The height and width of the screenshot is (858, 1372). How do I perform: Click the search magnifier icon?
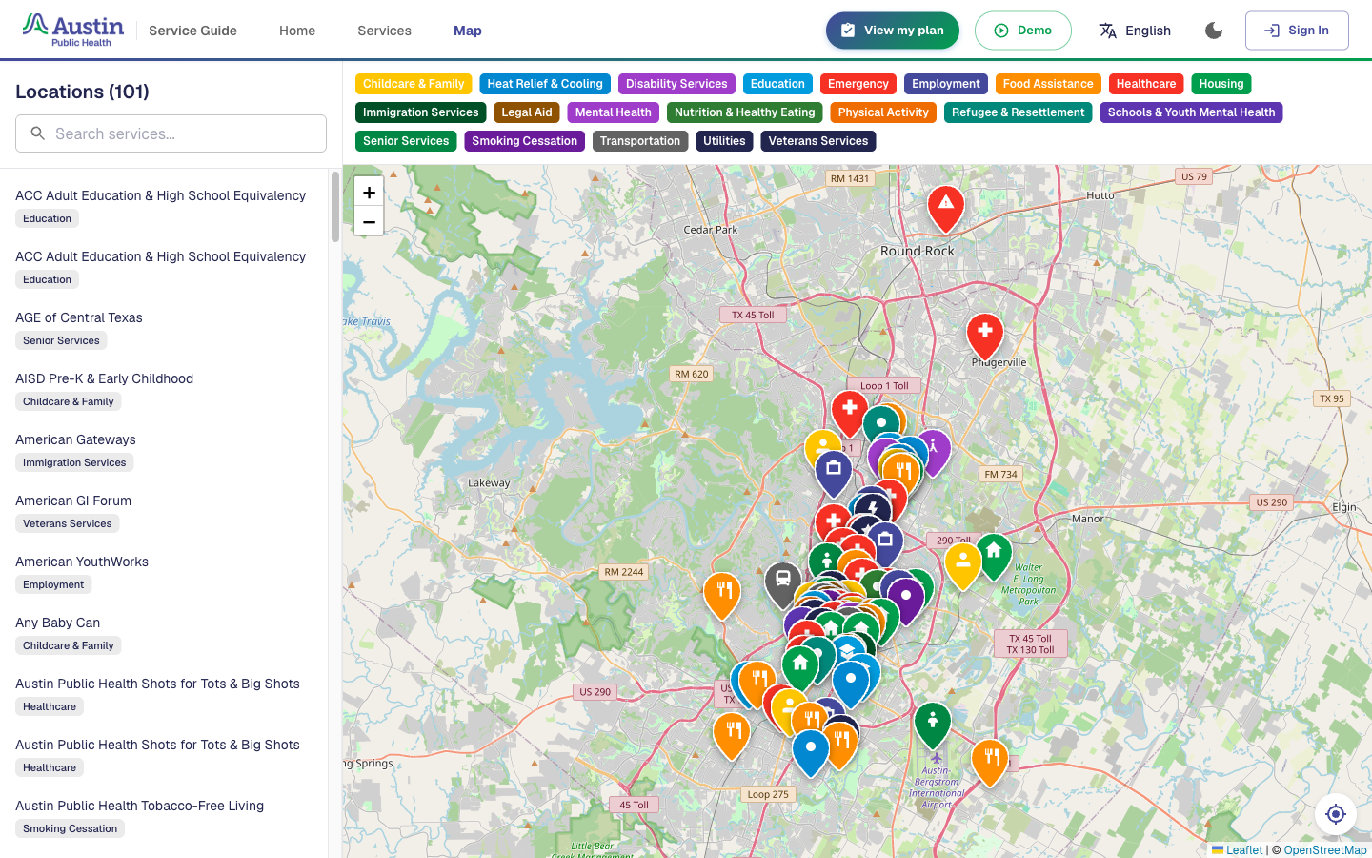tap(38, 133)
